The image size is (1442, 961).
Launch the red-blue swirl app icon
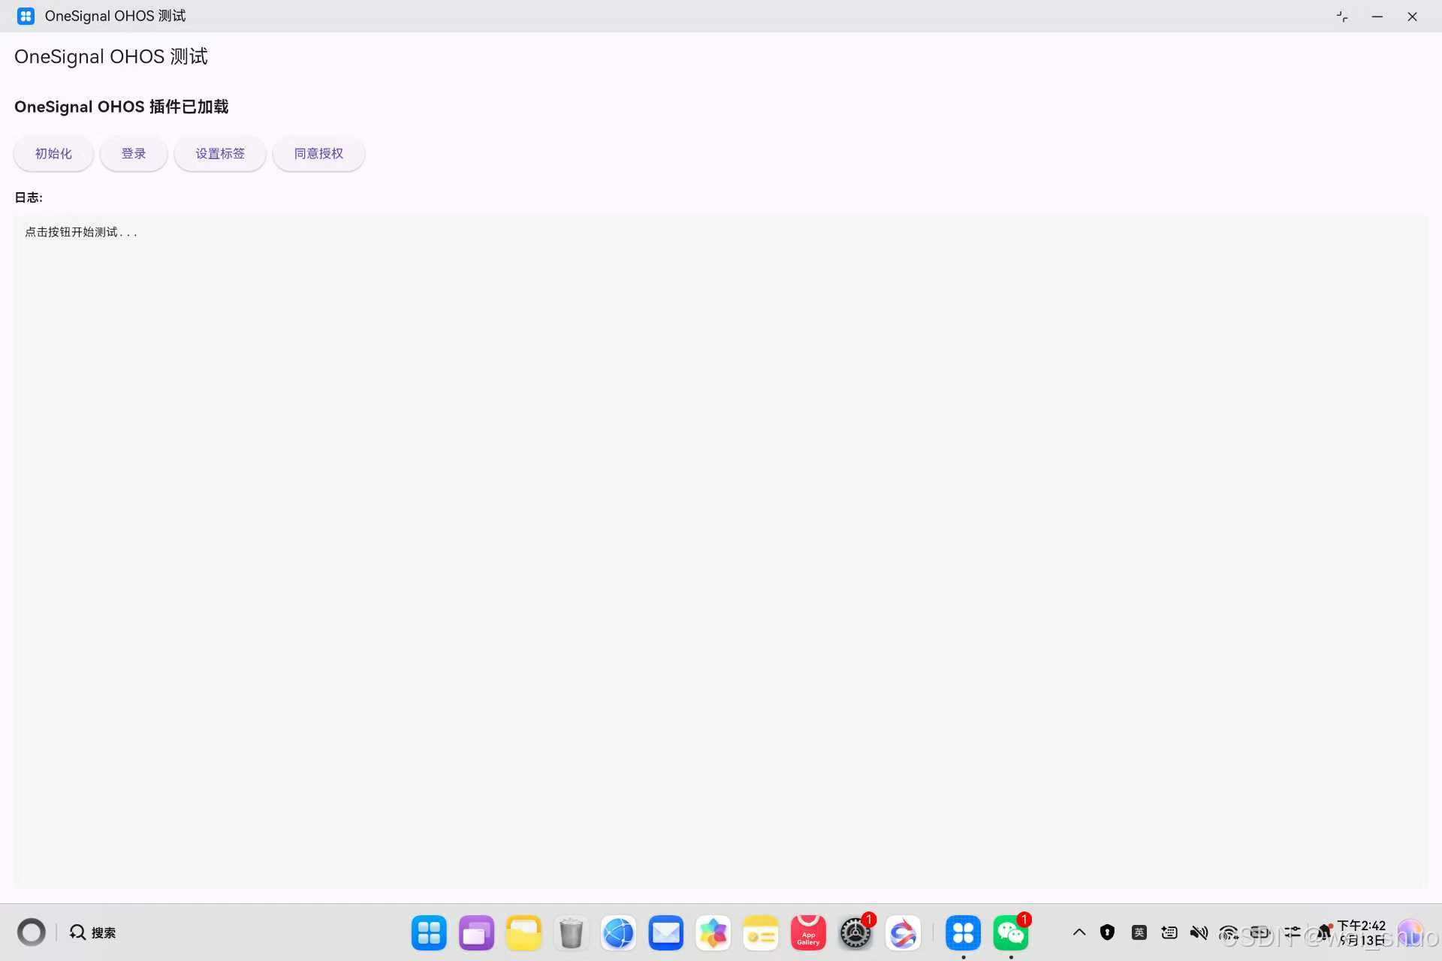pos(903,933)
